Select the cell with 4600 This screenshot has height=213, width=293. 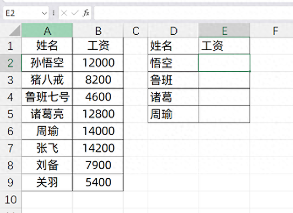[98, 97]
